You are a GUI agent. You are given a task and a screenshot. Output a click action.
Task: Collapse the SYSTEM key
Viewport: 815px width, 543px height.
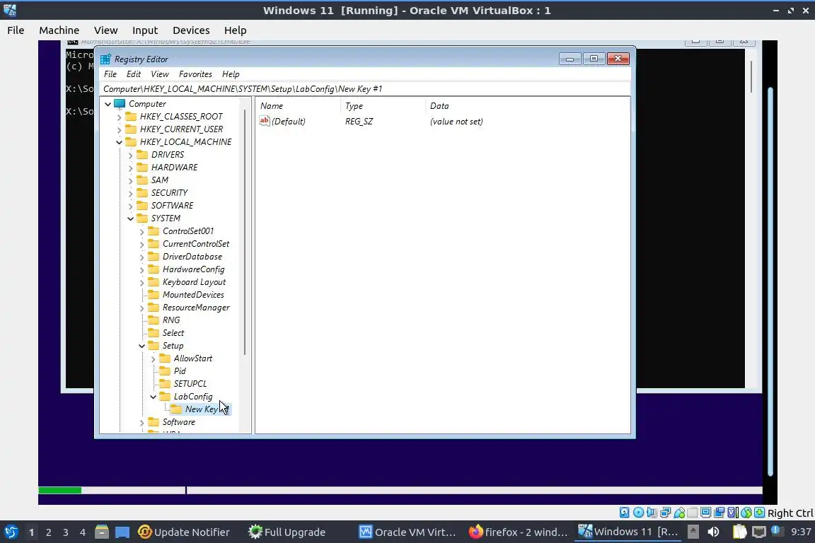130,218
